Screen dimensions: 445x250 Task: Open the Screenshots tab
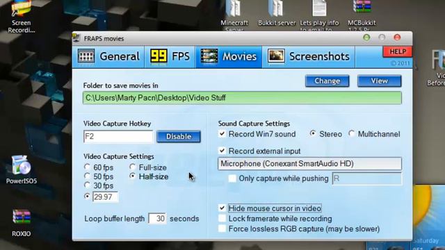pos(309,56)
